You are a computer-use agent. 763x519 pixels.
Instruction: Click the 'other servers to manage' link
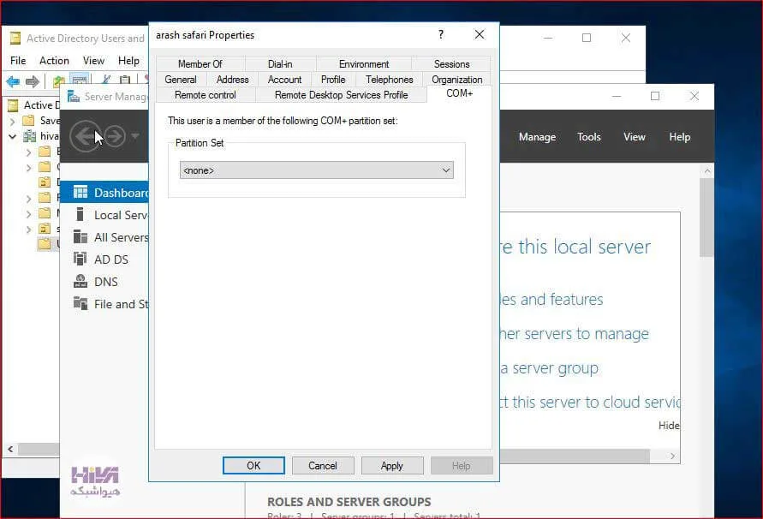pos(575,333)
